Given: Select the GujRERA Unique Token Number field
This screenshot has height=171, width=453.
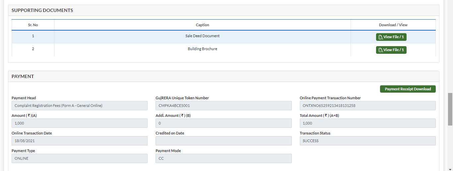Looking at the screenshot, I should pyautogui.click(x=224, y=106).
